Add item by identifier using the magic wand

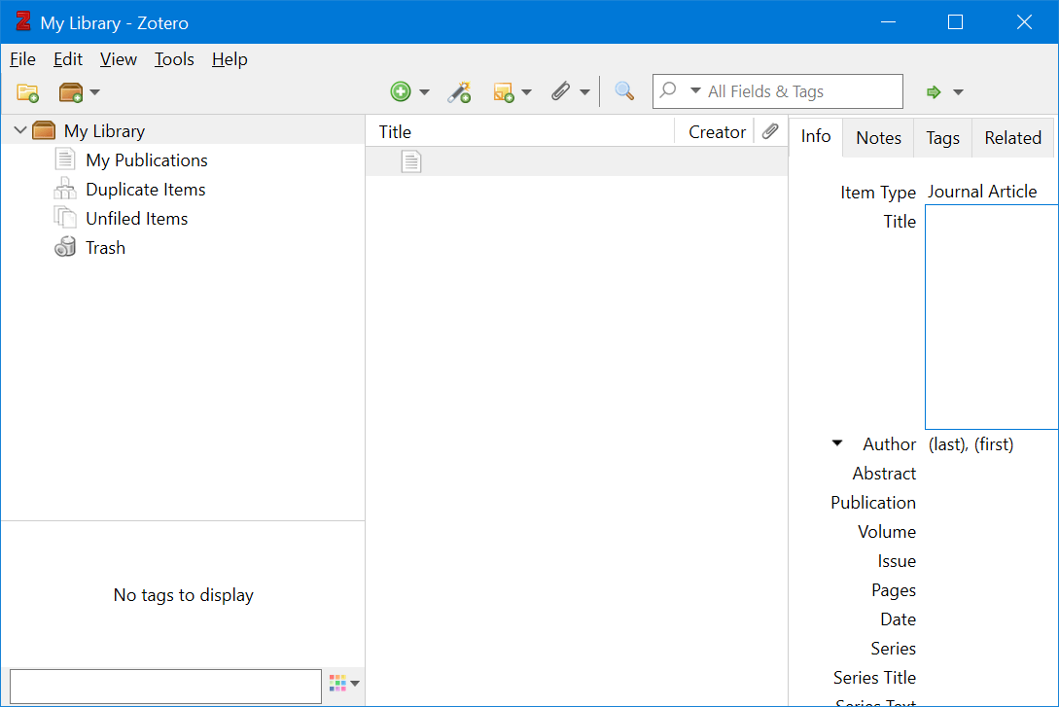click(459, 90)
